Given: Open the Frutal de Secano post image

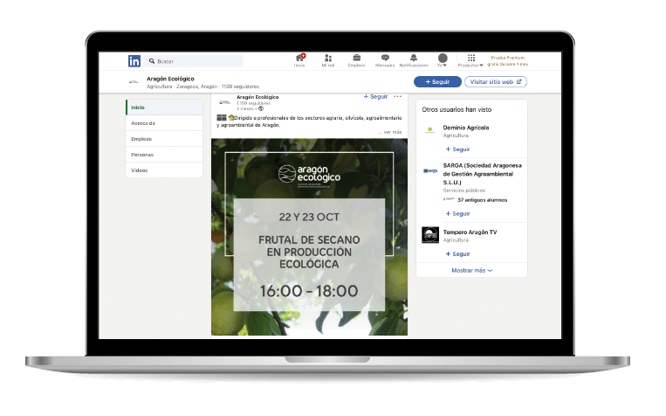Looking at the screenshot, I should (x=310, y=236).
